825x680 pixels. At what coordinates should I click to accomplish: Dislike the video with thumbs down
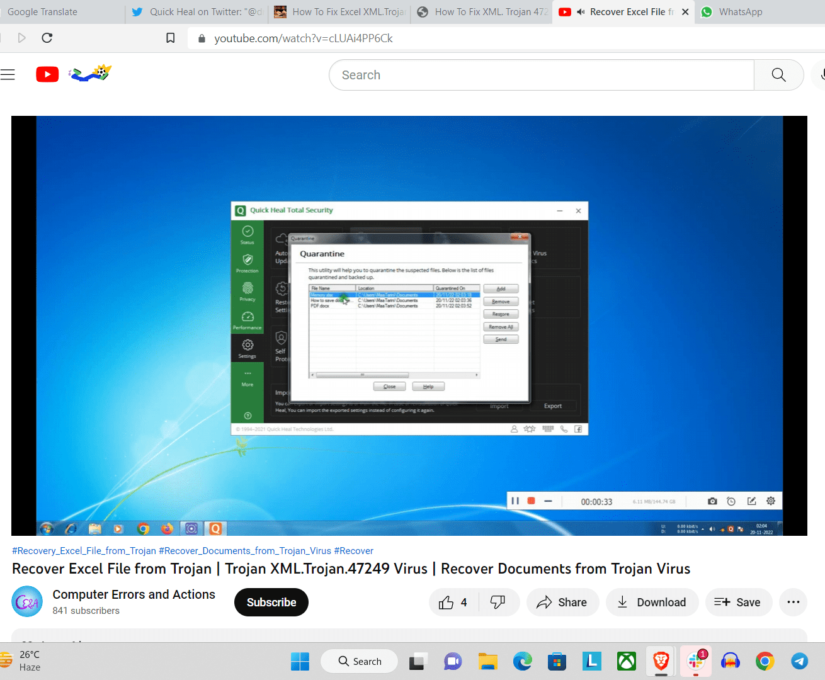498,603
